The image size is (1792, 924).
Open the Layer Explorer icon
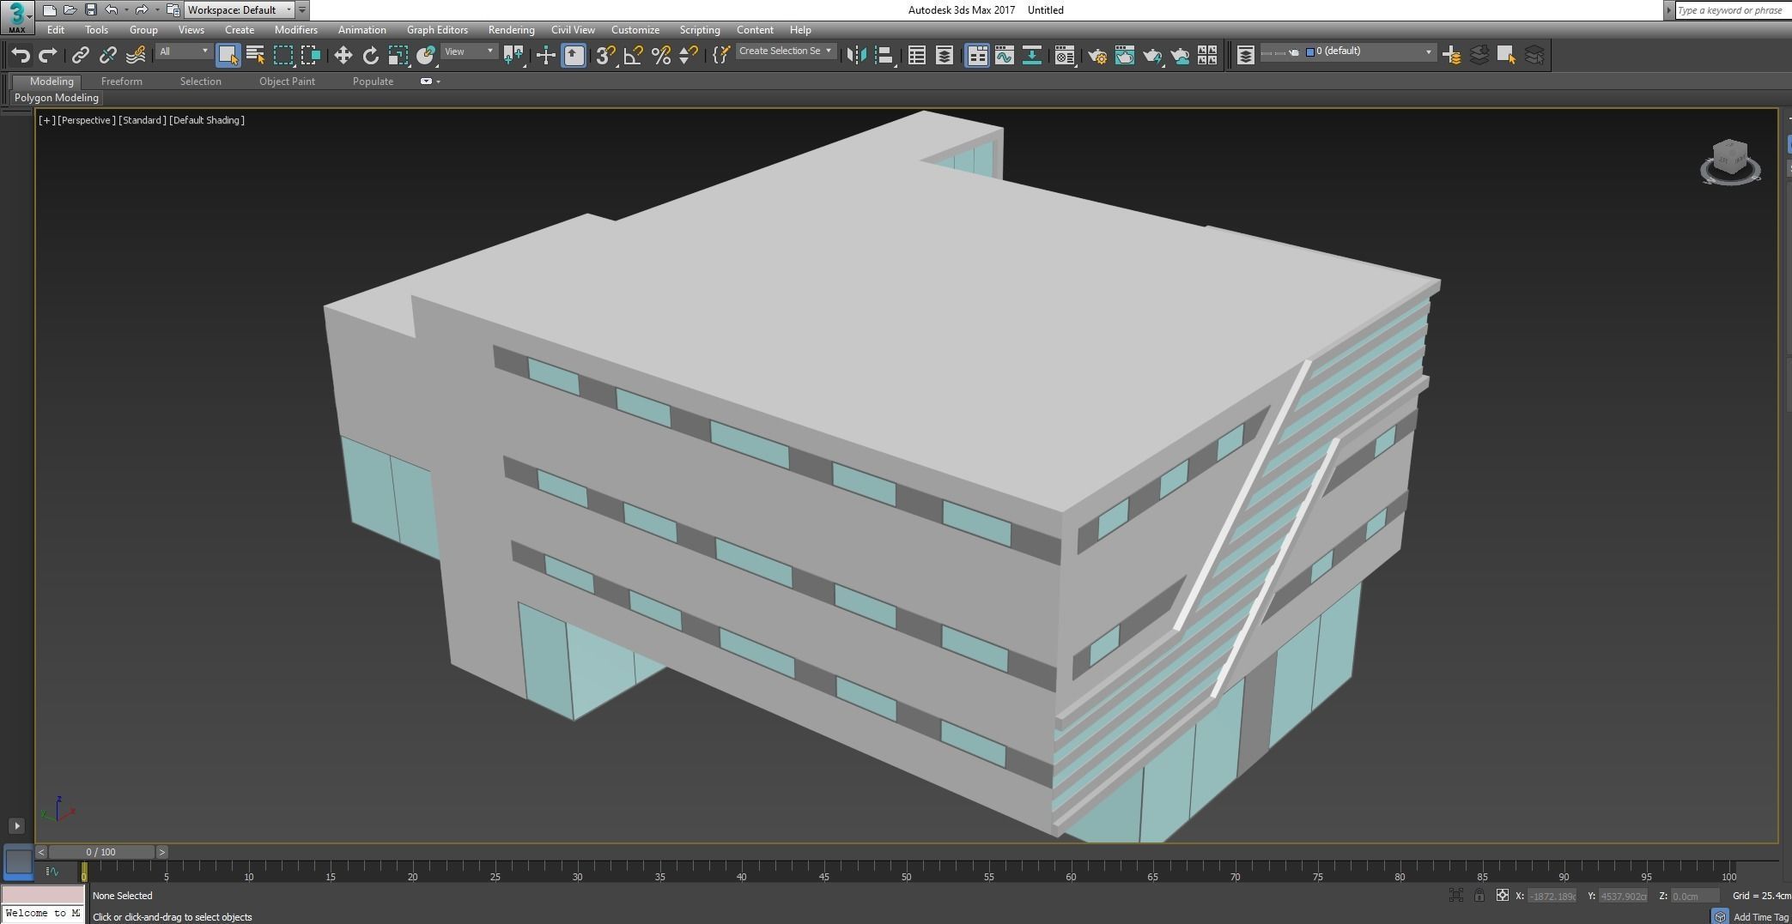[x=945, y=55]
